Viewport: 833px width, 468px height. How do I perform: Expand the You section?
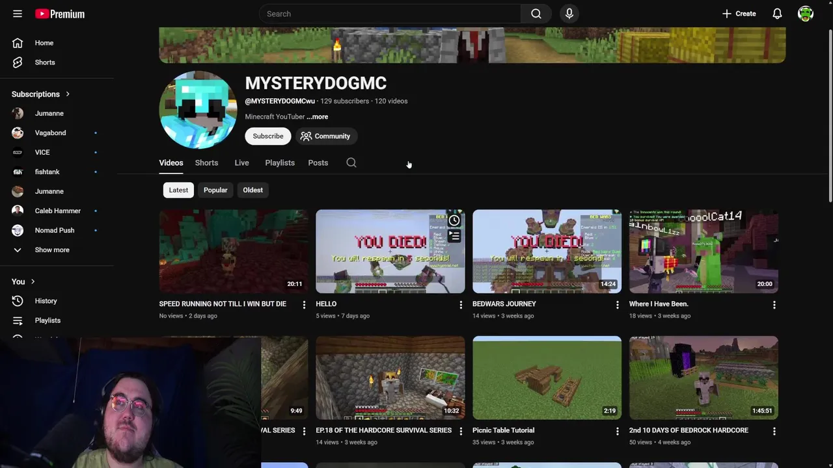23,281
